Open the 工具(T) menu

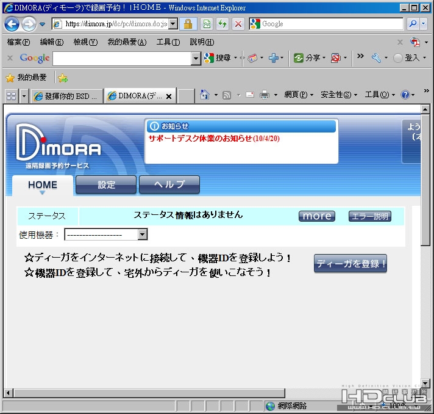168,42
